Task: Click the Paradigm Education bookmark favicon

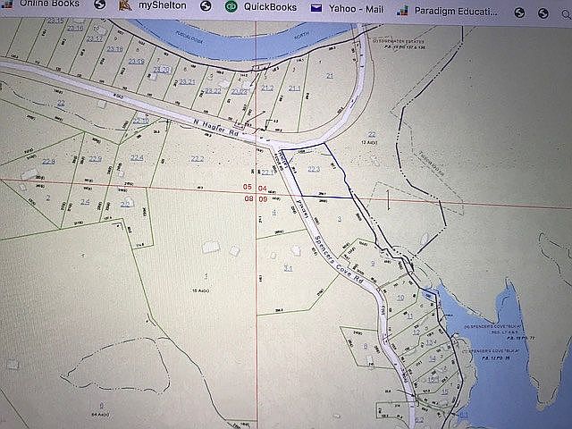Action: point(408,7)
